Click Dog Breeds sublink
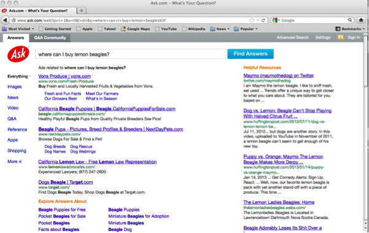 tap(55, 146)
